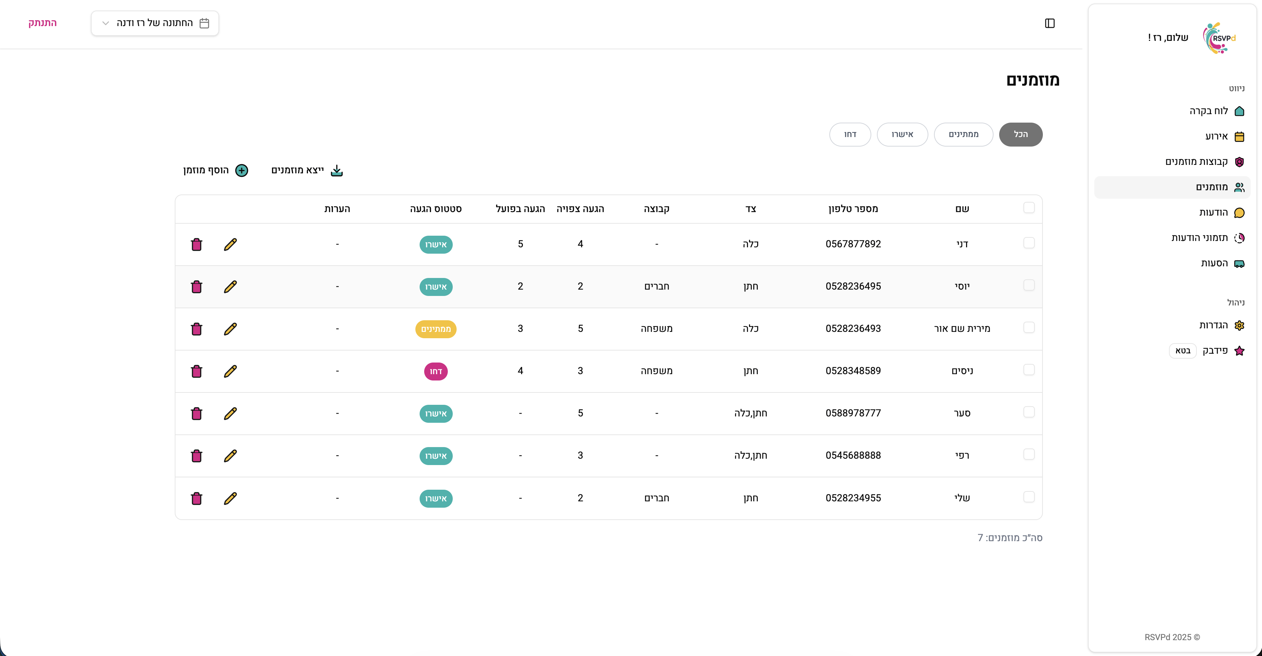This screenshot has width=1262, height=656.
Task: Open הסעות page from sidebar
Action: (1214, 264)
